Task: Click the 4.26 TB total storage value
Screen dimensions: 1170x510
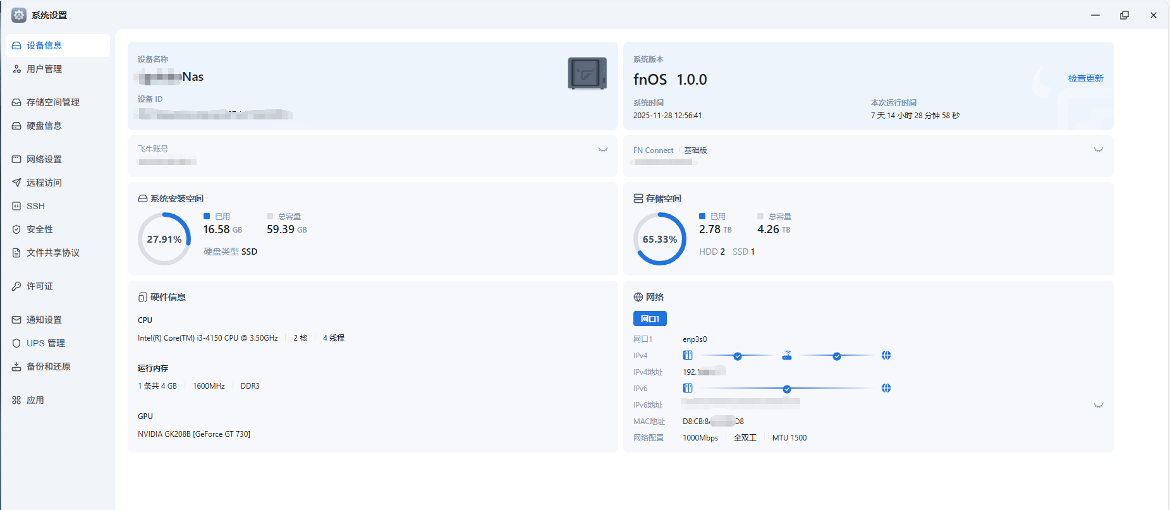Action: pos(774,229)
